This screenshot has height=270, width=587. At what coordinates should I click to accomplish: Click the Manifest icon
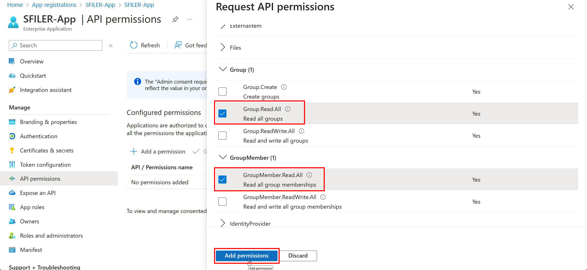(x=12, y=250)
